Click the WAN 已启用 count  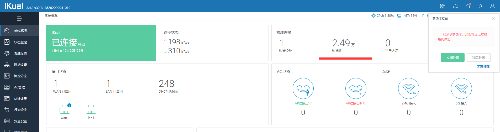pos(55,84)
